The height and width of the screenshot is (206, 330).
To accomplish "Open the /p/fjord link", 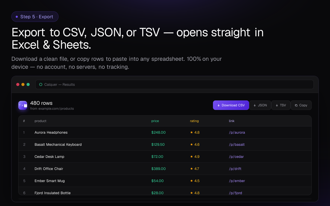I will [x=235, y=193].
